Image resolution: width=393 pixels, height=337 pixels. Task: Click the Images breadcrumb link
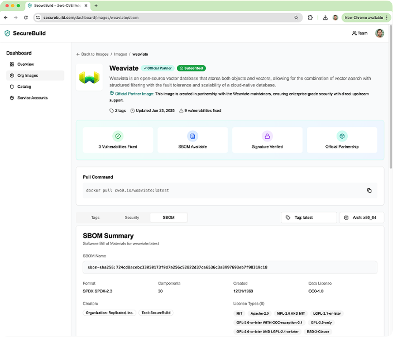point(120,54)
